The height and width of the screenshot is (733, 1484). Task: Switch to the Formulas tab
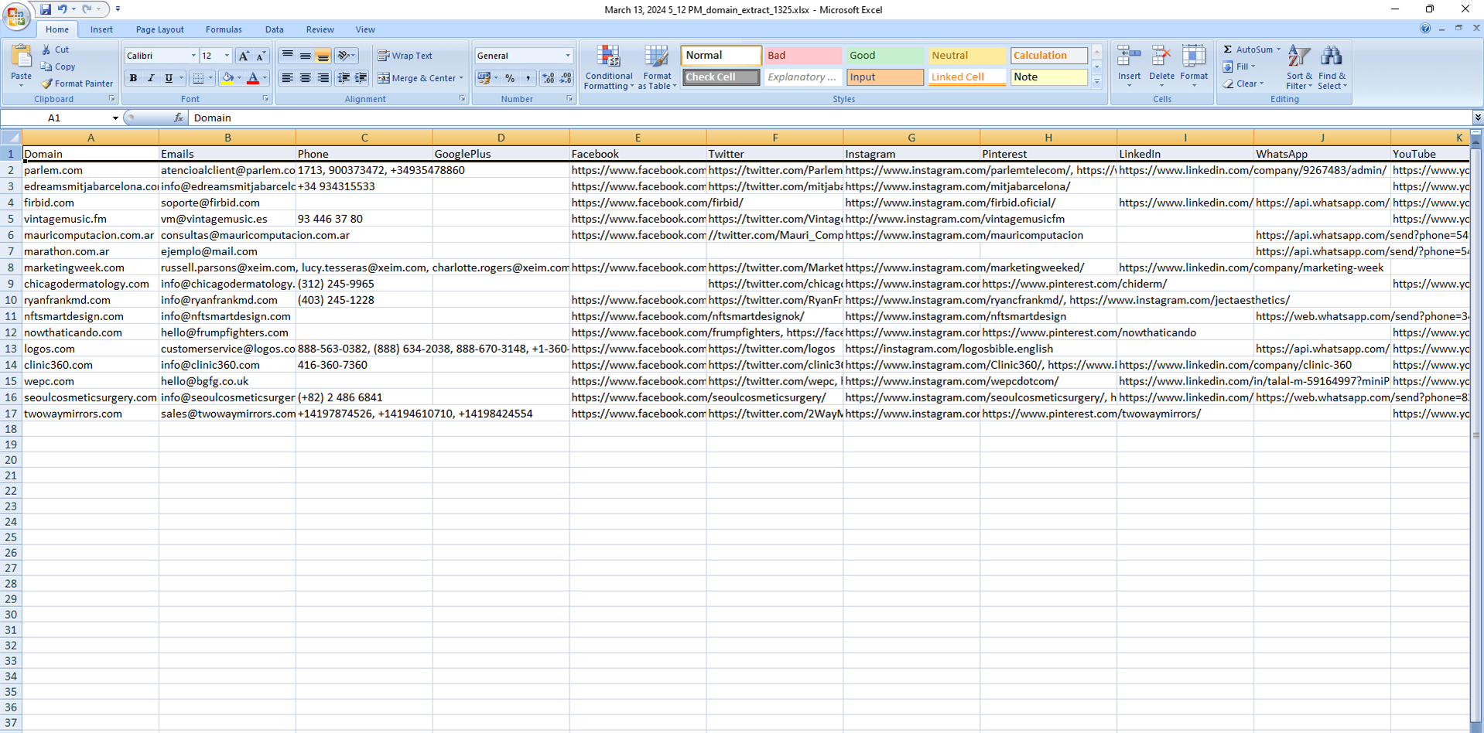pyautogui.click(x=224, y=29)
